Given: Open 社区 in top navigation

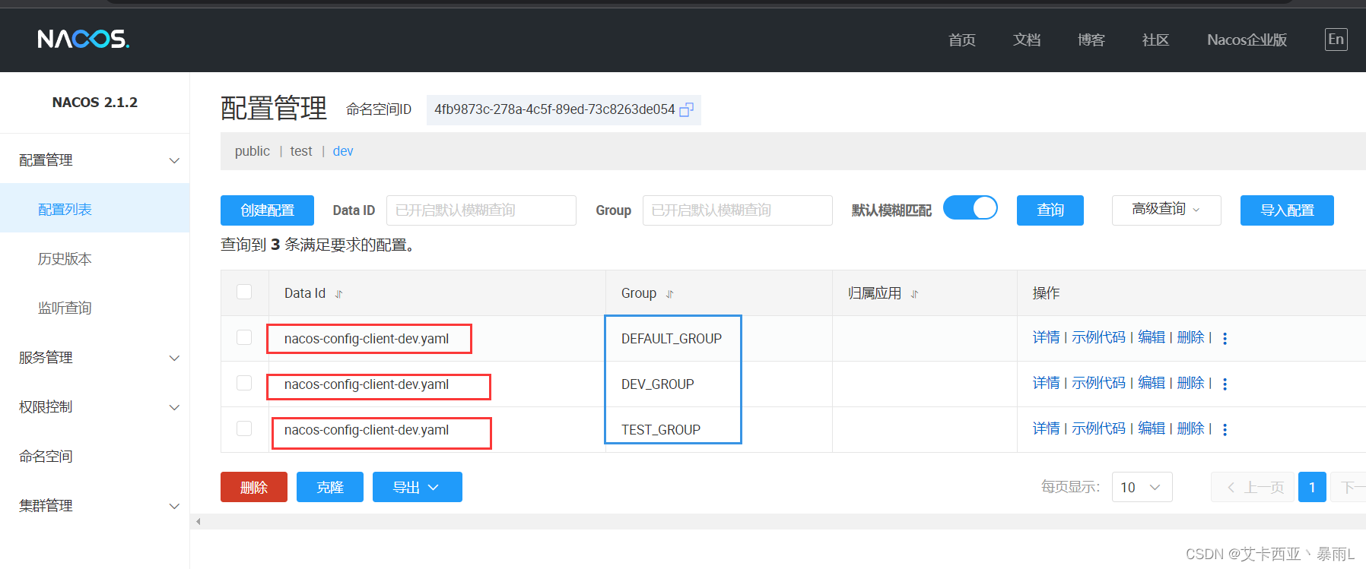Looking at the screenshot, I should click(1155, 40).
